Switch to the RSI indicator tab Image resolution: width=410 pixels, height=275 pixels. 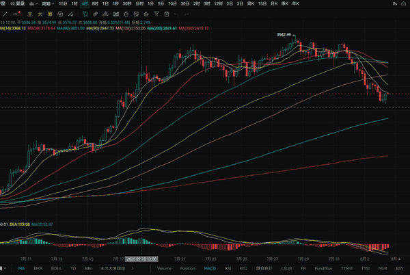(228, 269)
